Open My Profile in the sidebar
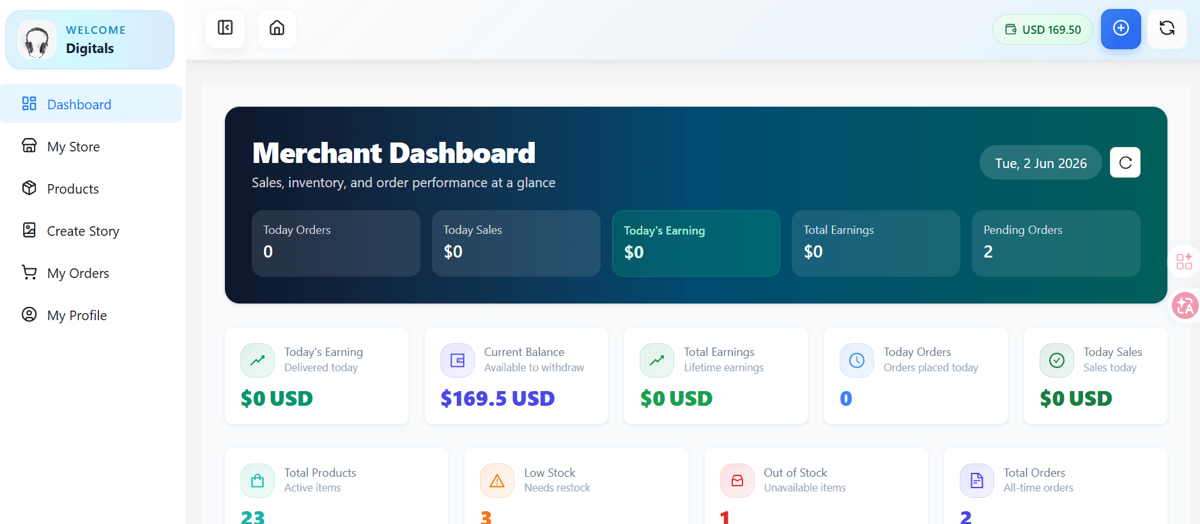1200x524 pixels. [x=91, y=315]
